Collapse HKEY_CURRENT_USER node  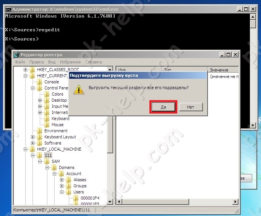click(x=25, y=76)
